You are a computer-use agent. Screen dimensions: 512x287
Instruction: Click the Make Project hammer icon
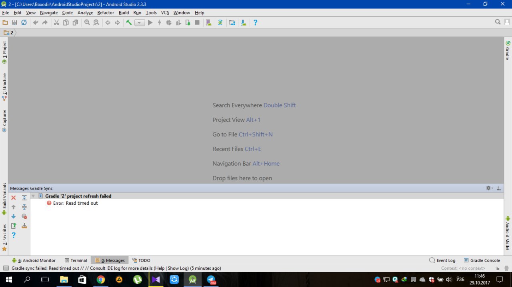[x=129, y=23]
